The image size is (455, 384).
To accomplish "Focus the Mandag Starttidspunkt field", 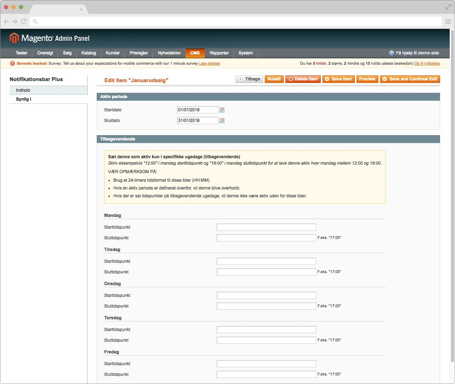I will tap(266, 227).
